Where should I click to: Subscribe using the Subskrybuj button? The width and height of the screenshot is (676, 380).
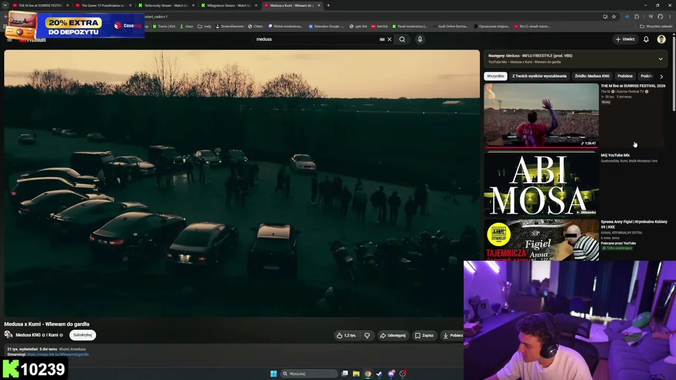[x=82, y=335]
